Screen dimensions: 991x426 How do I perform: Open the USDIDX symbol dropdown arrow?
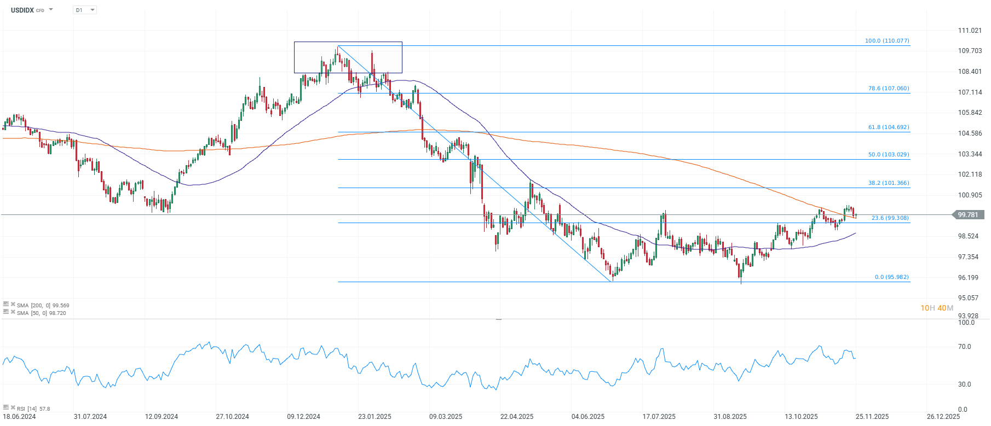pyautogui.click(x=51, y=10)
